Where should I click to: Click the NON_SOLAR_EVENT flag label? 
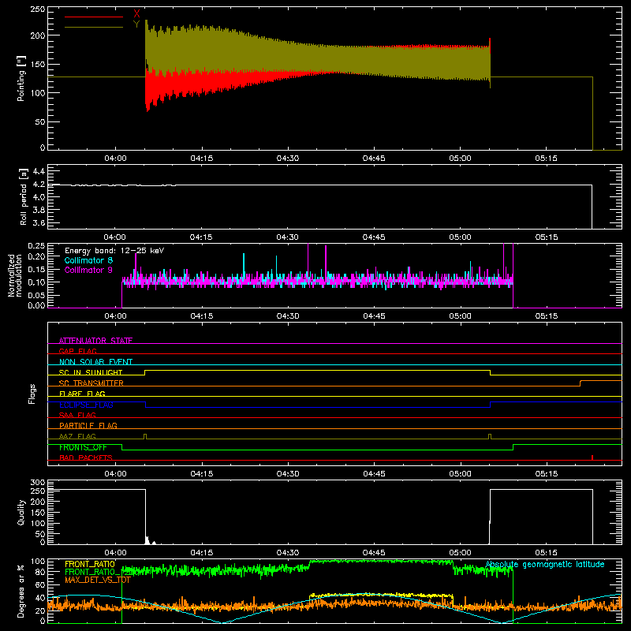tap(95, 362)
